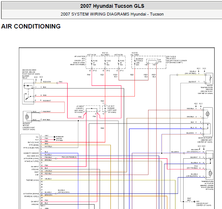This screenshot has height=209, width=222.
Task: Click the mode actuator motor symbol
Action: 208,114
